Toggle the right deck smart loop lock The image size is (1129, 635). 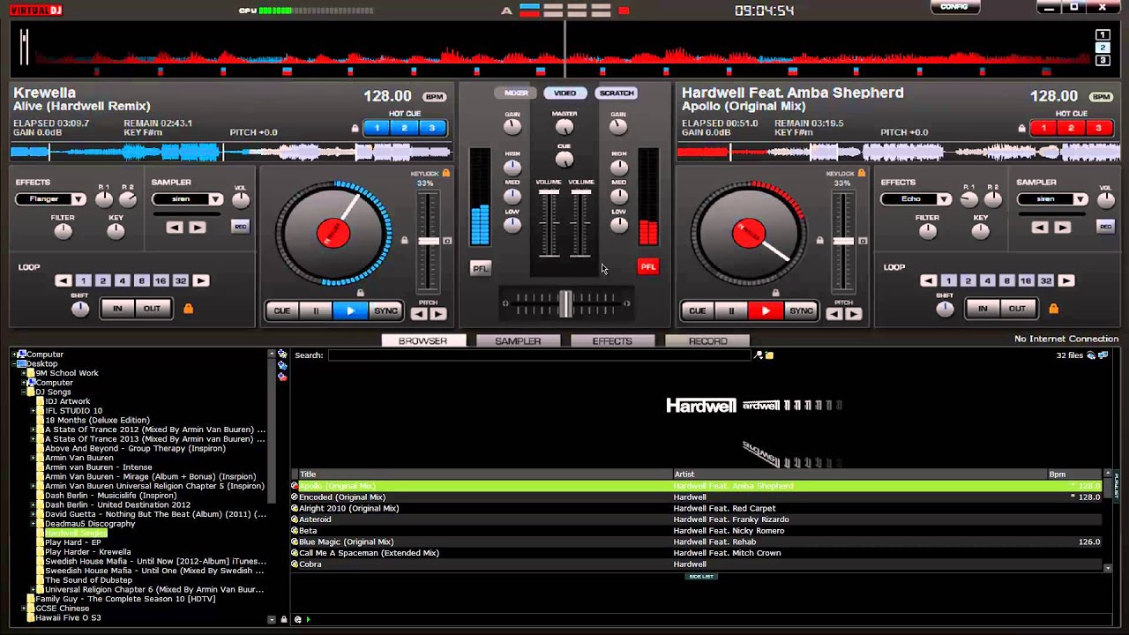(1053, 309)
